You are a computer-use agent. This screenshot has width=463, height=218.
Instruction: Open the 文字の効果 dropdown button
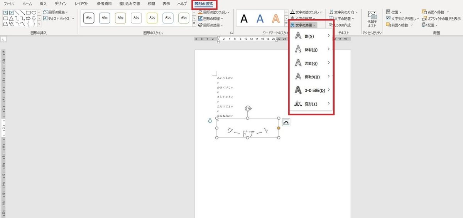pyautogui.click(x=304, y=25)
